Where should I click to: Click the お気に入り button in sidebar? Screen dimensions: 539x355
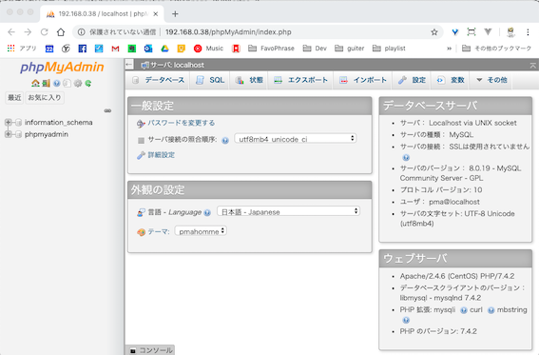(45, 98)
